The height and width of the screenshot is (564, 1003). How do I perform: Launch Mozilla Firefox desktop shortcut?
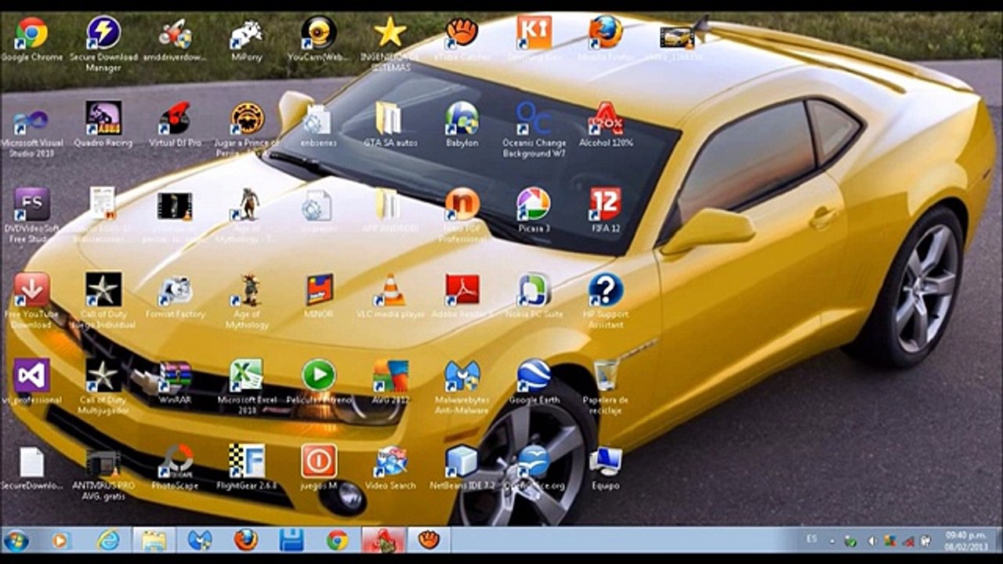(x=606, y=33)
